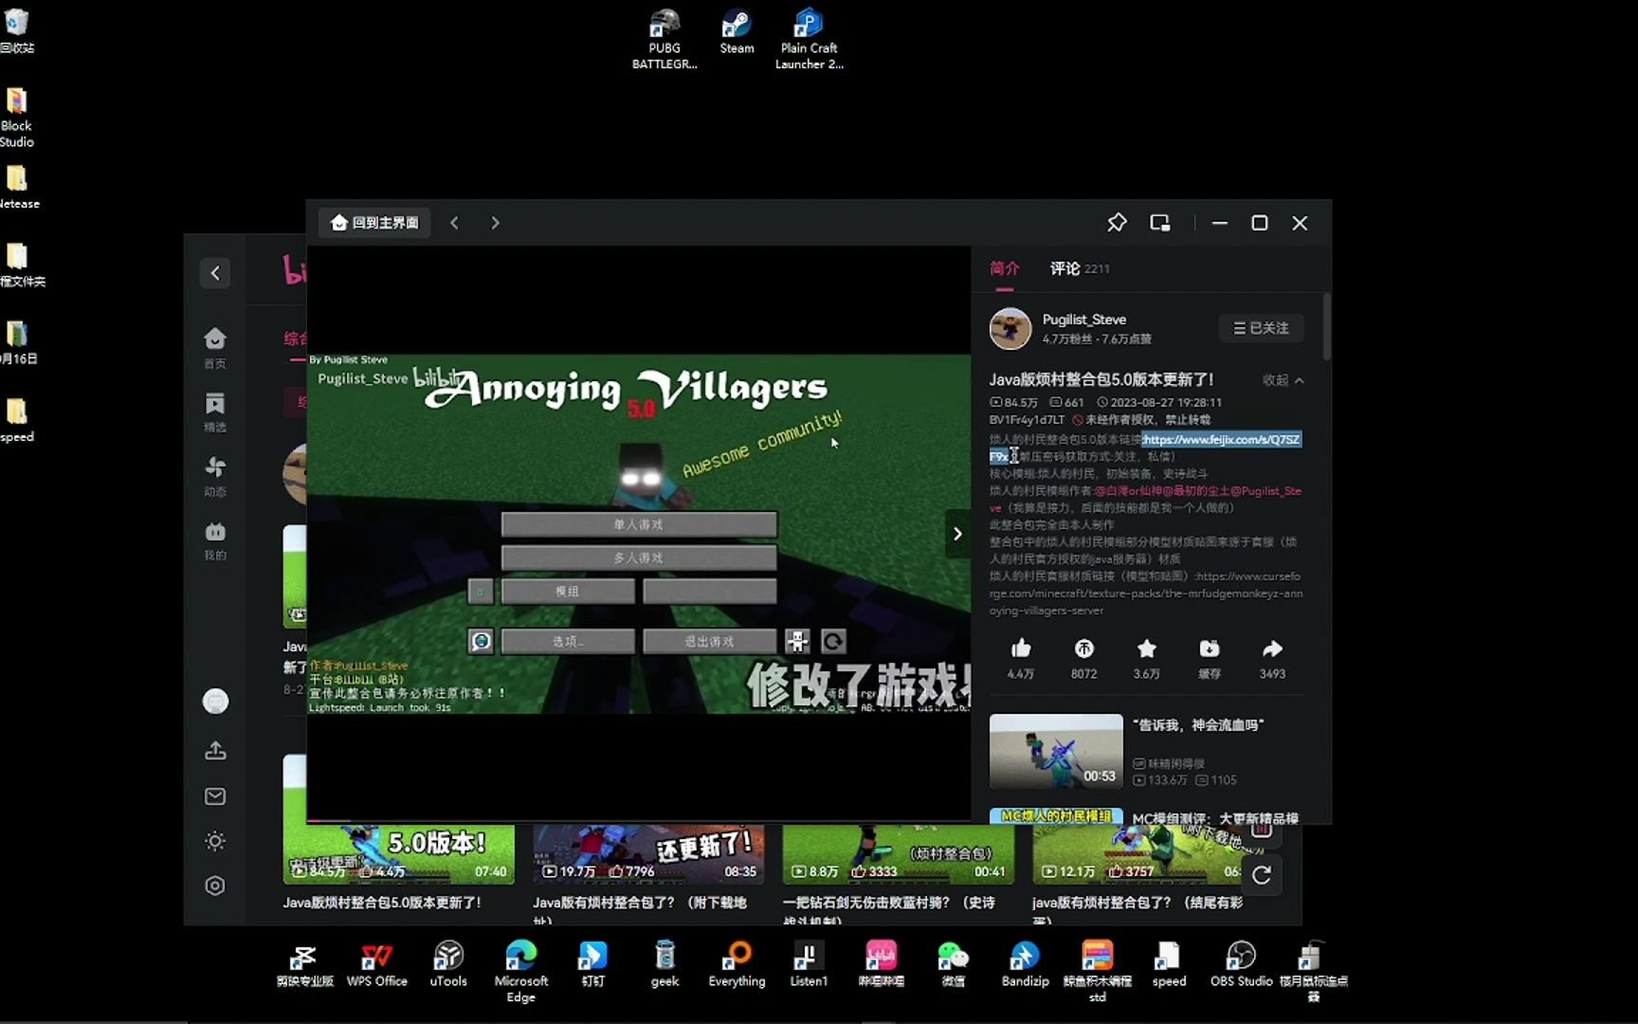Viewport: 1638px width, 1024px height.
Task: Select the 首页 home icon in sidebar
Action: (x=214, y=338)
